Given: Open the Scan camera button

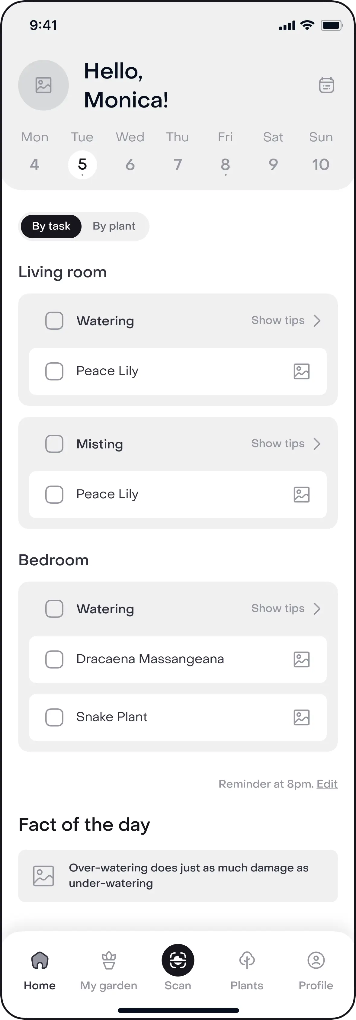Looking at the screenshot, I should pos(178,960).
